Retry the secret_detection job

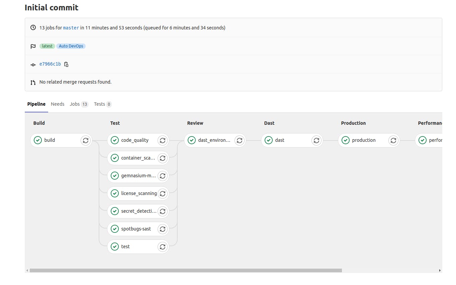point(163,211)
